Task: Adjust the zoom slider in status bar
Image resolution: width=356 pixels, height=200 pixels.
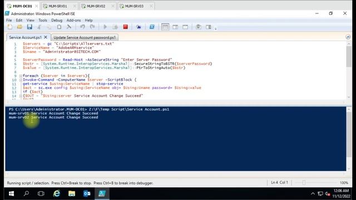Action: point(304,183)
